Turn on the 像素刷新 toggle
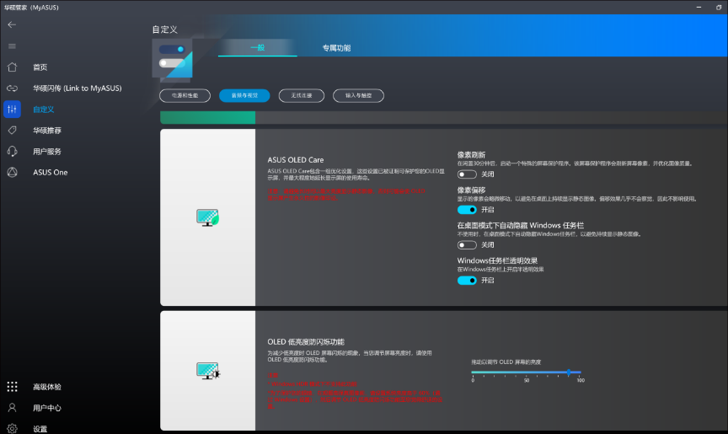Screen dimensions: 728x434 pos(467,174)
